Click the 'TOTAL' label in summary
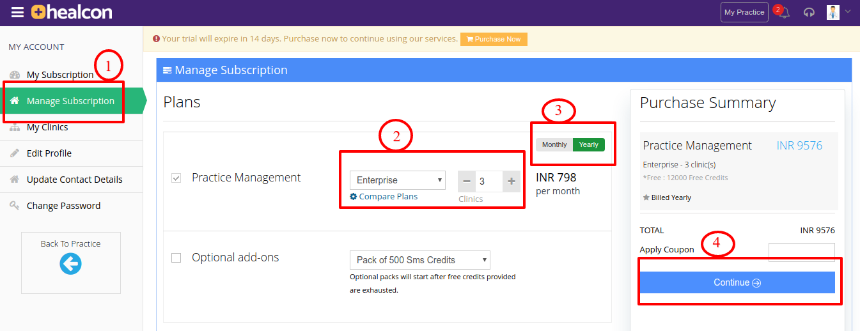860x331 pixels. [x=652, y=230]
